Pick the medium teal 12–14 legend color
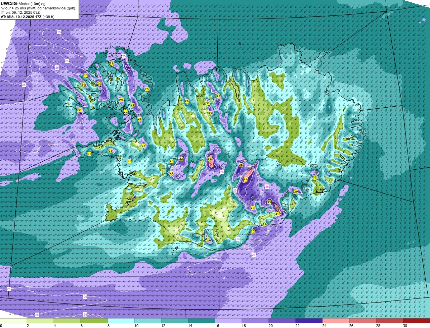The height and width of the screenshot is (328, 430). pyautogui.click(x=175, y=321)
